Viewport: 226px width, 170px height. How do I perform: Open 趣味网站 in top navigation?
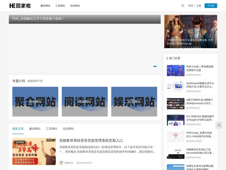coord(45,6)
